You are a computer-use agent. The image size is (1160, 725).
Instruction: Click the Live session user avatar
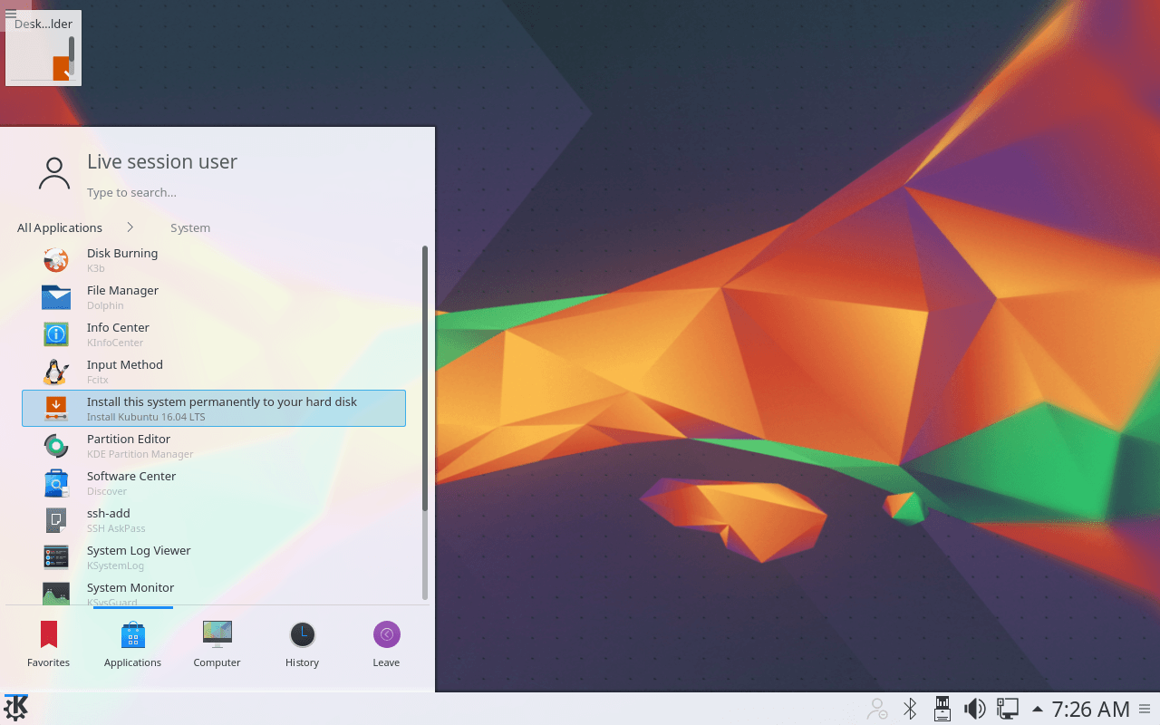click(54, 173)
